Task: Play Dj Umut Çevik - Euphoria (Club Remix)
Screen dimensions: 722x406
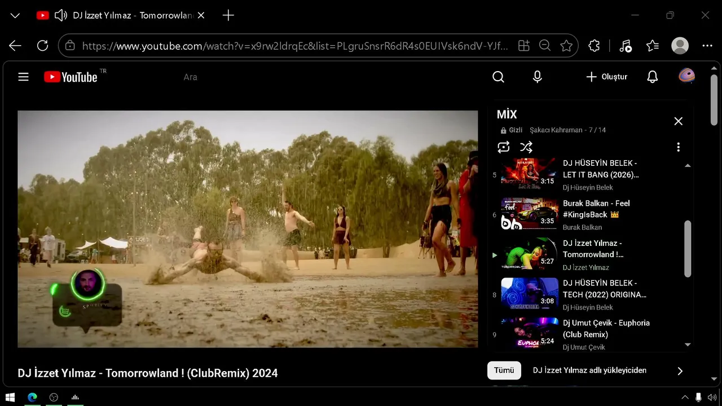Action: [x=606, y=329]
